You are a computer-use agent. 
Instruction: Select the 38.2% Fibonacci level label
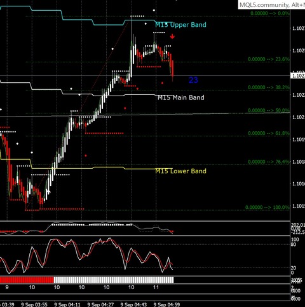268,87
